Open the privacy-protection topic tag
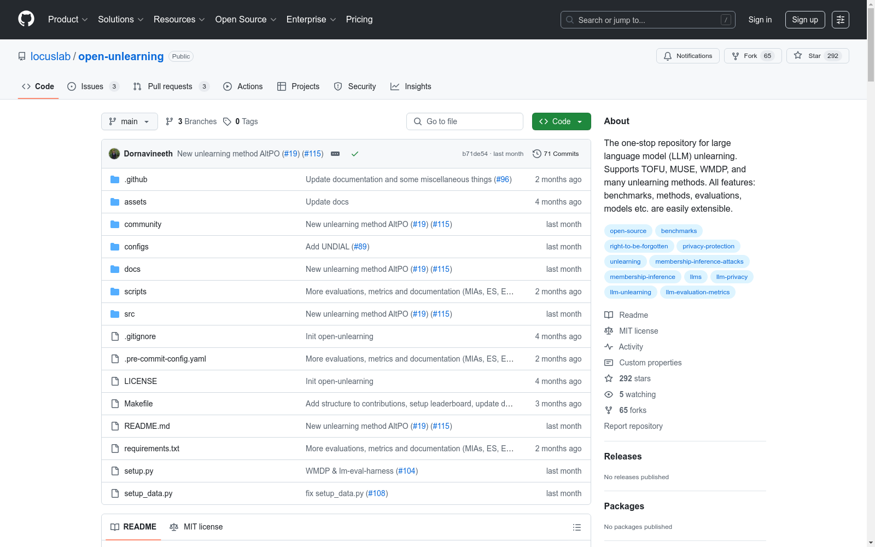The height and width of the screenshot is (547, 875). click(x=708, y=246)
